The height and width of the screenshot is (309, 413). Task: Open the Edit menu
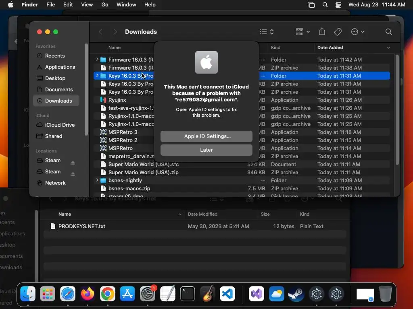(68, 5)
